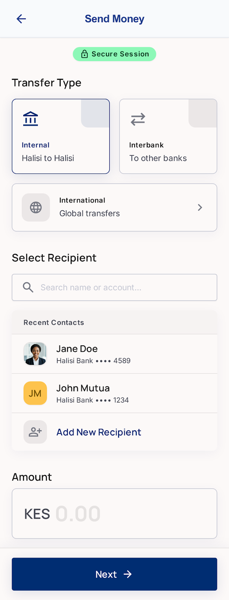This screenshot has width=229, height=600.
Task: Click the Secure Session badge
Action: 114,54
